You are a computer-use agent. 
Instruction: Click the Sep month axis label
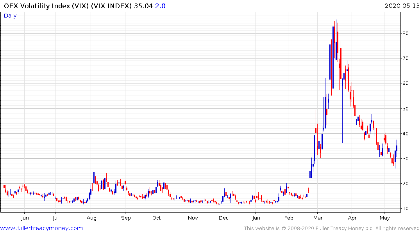click(126, 218)
